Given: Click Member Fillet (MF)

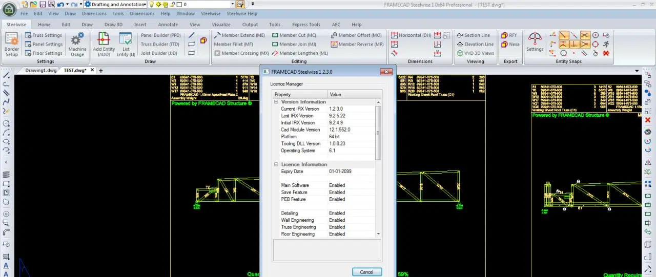Looking at the screenshot, I should coord(233,44).
